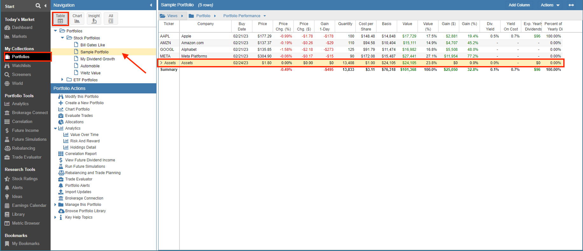
Task: Collapse the Portfolios tree root
Action: pyautogui.click(x=56, y=31)
